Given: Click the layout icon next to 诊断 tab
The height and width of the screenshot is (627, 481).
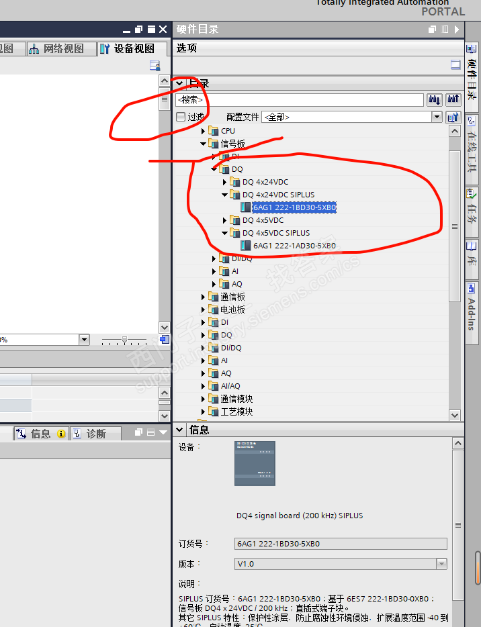Looking at the screenshot, I should 151,432.
